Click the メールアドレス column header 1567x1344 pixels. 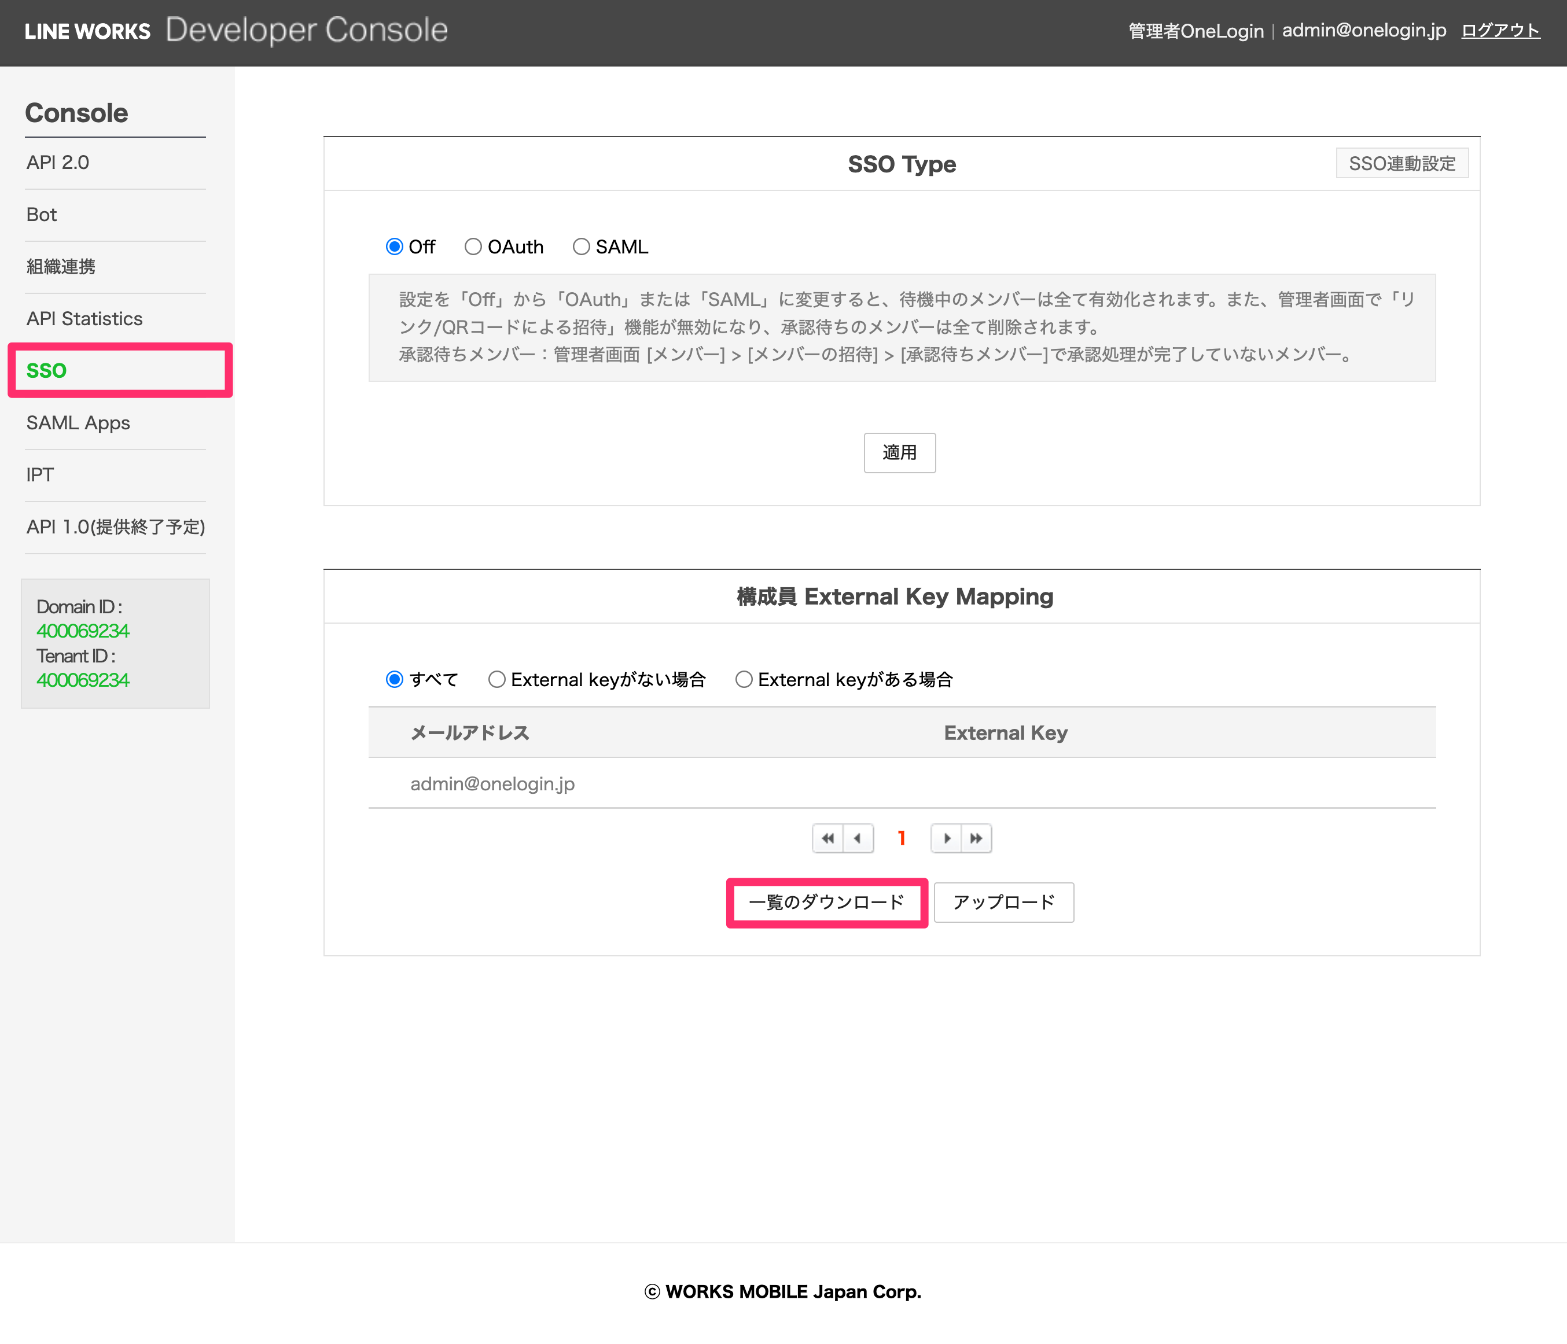click(470, 733)
